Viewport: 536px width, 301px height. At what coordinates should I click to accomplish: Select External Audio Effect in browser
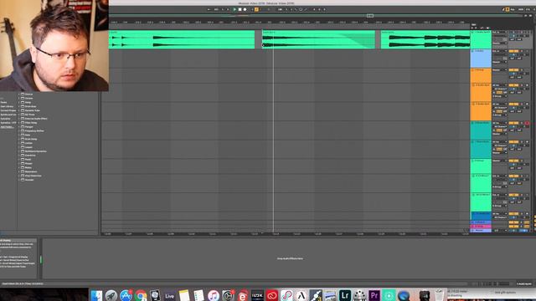pyautogui.click(x=36, y=119)
